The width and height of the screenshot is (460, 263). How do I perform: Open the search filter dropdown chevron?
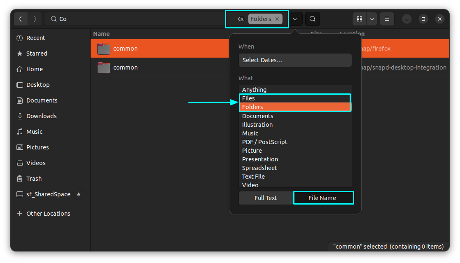[295, 19]
